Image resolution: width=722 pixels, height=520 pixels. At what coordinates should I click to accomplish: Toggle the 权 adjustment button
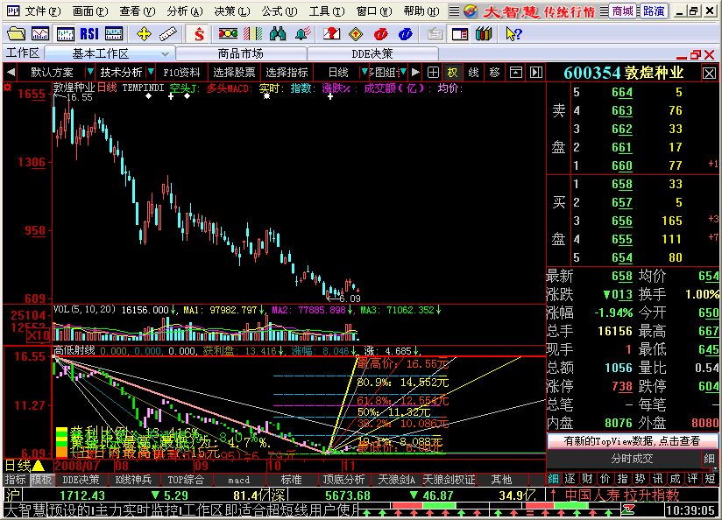(x=453, y=73)
